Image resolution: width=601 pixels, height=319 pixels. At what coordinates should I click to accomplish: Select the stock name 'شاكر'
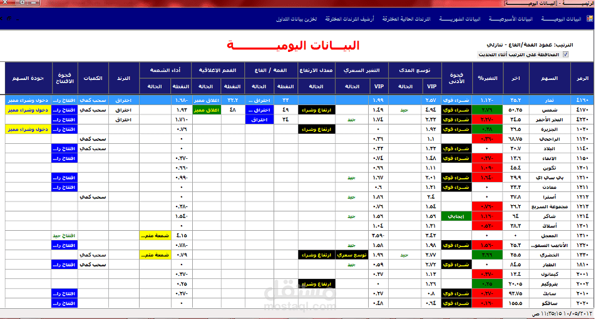(x=550, y=216)
